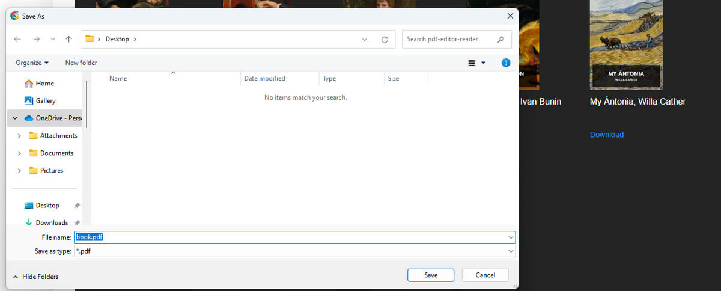Save the book.pdf file
The height and width of the screenshot is (291, 721).
click(431, 275)
